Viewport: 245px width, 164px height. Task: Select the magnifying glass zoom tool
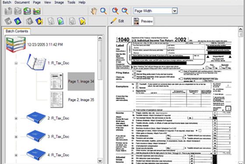[x=103, y=11]
